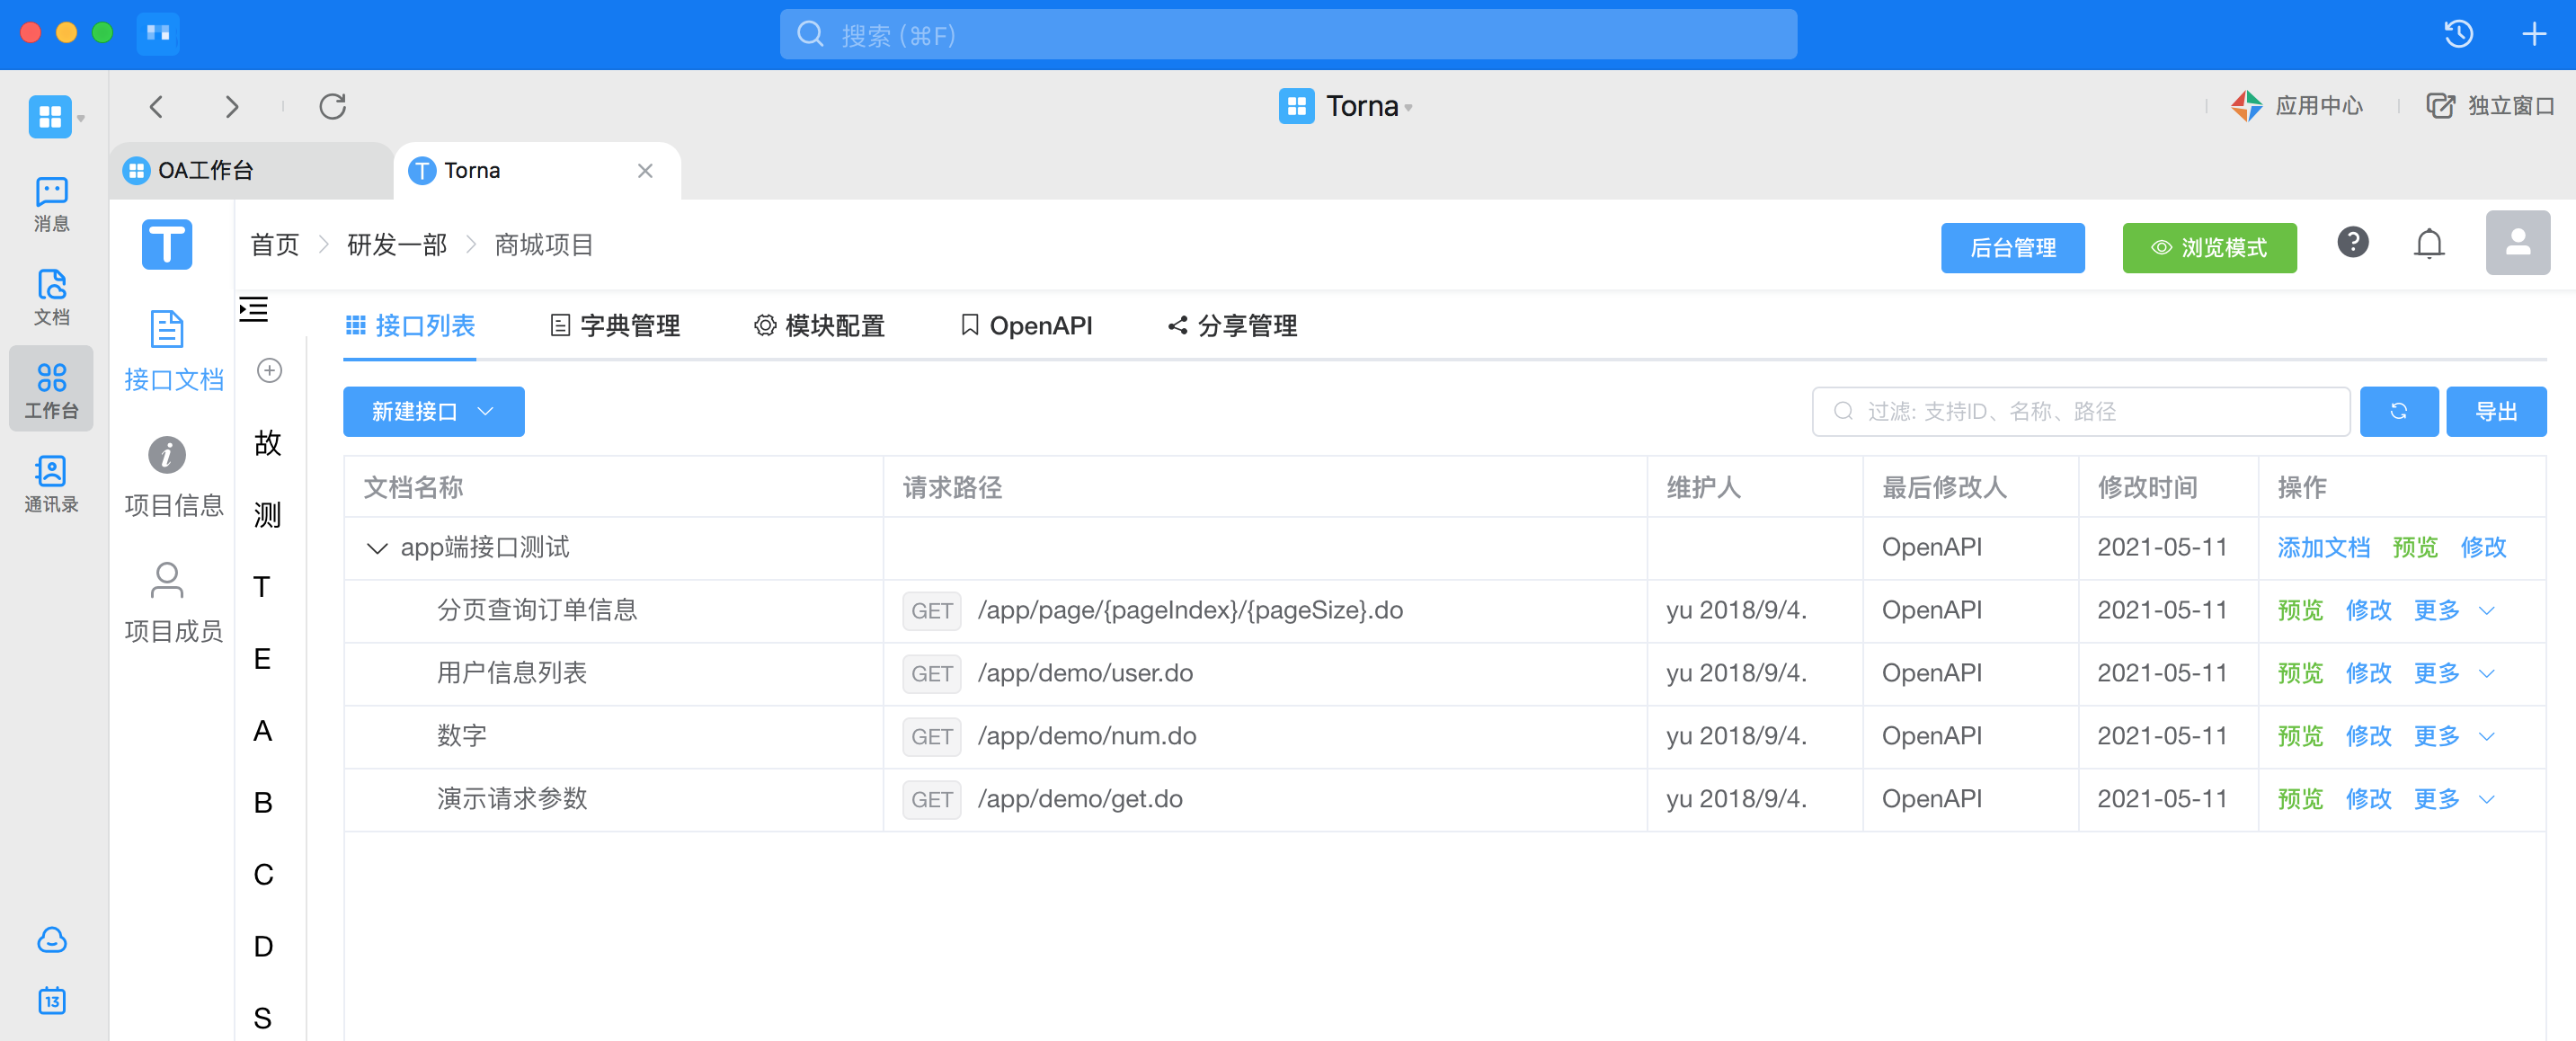Click 添加文档 for app端接口测试

[2323, 547]
